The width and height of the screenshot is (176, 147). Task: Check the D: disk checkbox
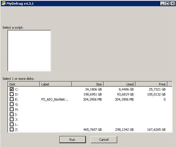[x=12, y=94]
